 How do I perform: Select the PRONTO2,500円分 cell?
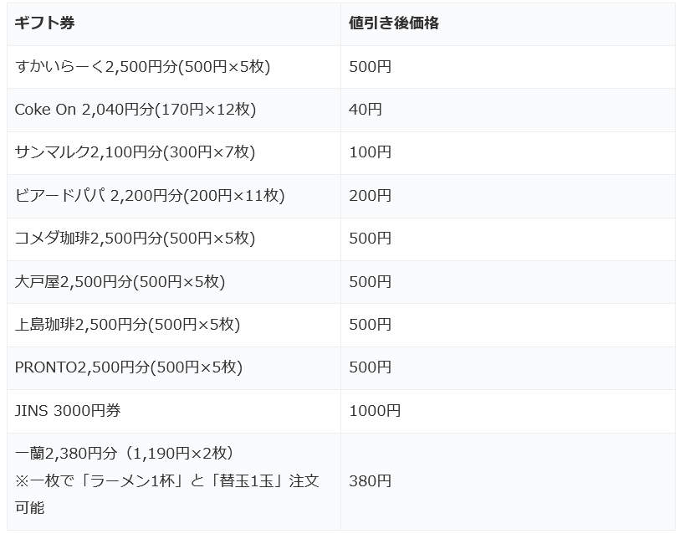[x=173, y=367]
